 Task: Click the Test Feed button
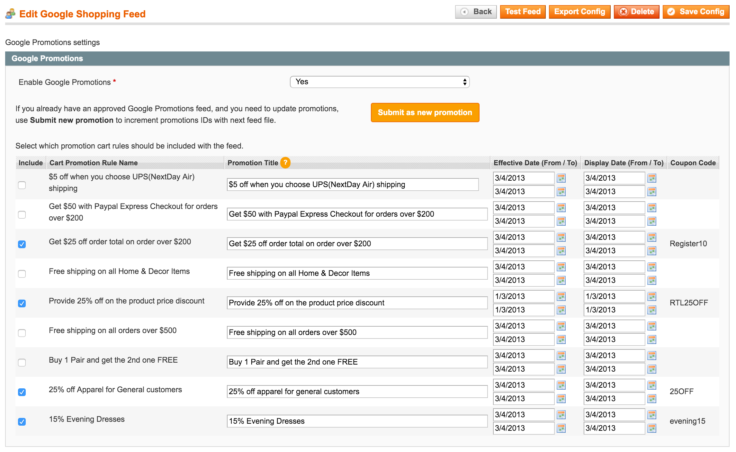(523, 12)
